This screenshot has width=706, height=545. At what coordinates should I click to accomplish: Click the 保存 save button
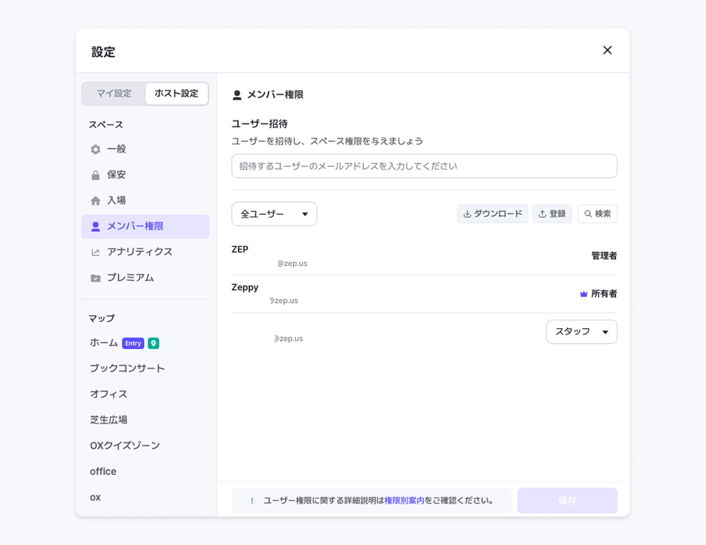click(567, 501)
